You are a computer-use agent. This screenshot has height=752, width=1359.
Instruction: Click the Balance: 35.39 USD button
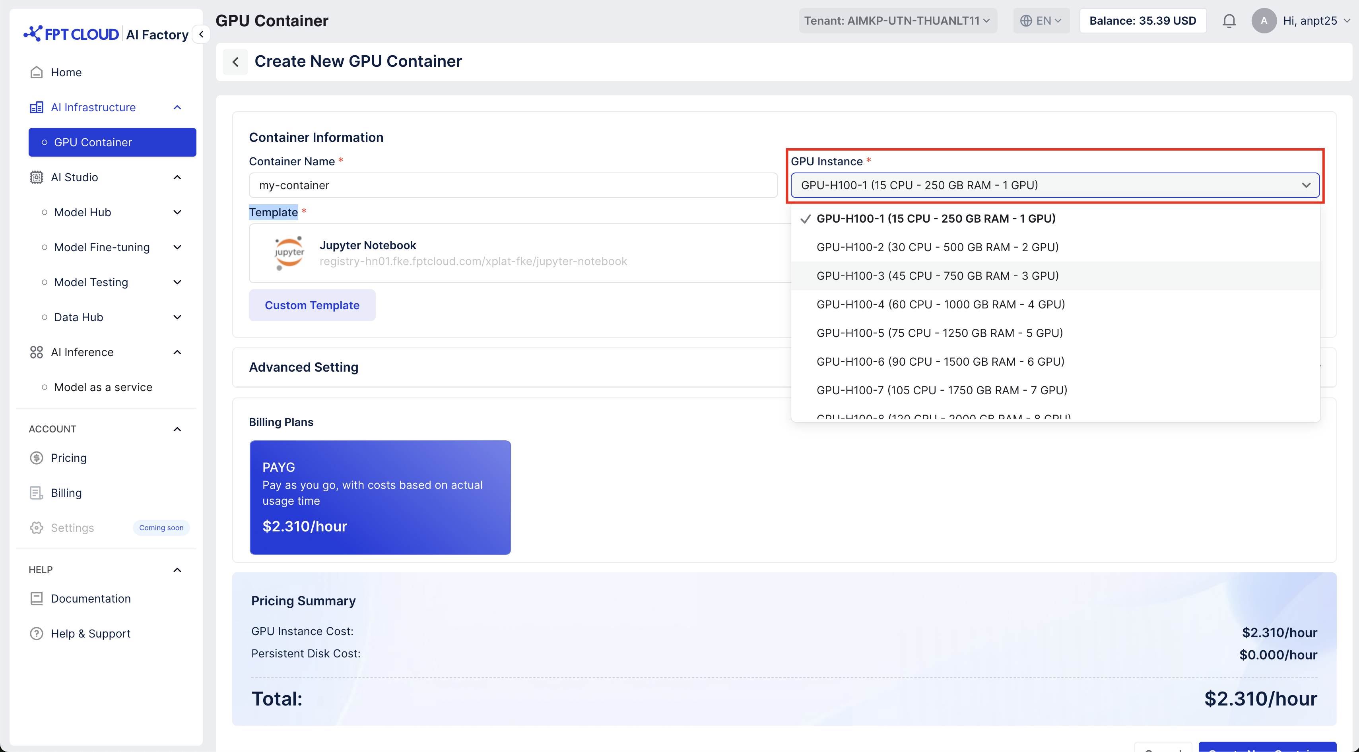tap(1143, 21)
